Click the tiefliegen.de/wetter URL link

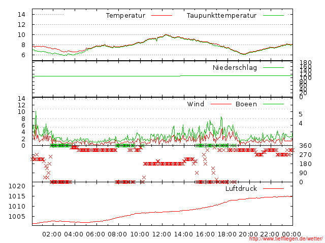[x=286, y=238]
